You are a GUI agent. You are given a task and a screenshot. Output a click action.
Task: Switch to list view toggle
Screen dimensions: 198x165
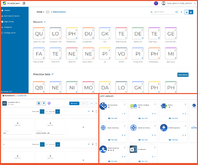(186, 12)
